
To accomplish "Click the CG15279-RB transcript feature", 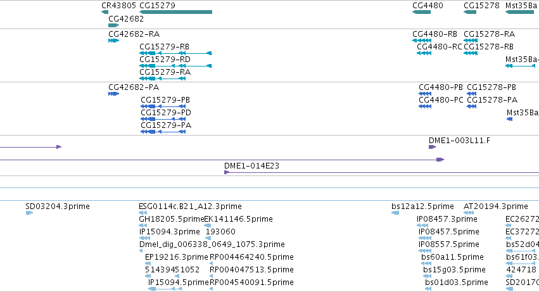I will click(175, 53).
